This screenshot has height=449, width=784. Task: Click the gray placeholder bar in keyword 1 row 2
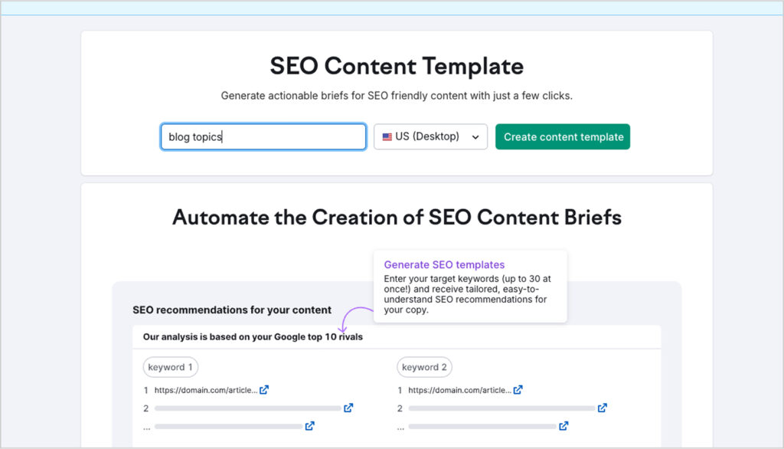[247, 408]
